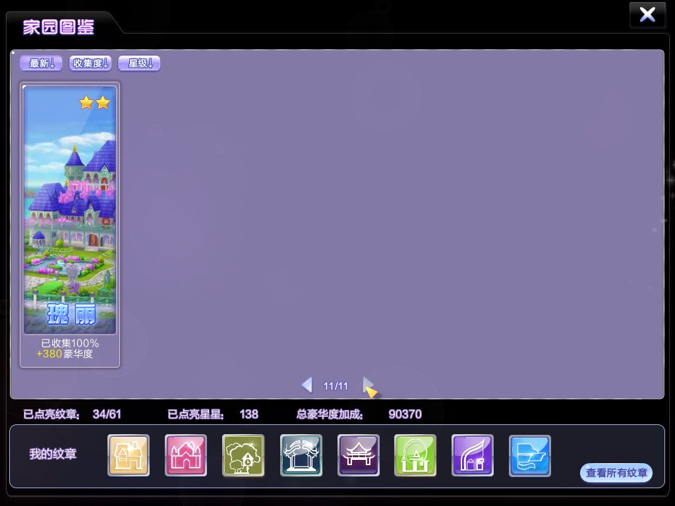Select the pink castle emblem icon
The width and height of the screenshot is (675, 506).
coord(186,455)
